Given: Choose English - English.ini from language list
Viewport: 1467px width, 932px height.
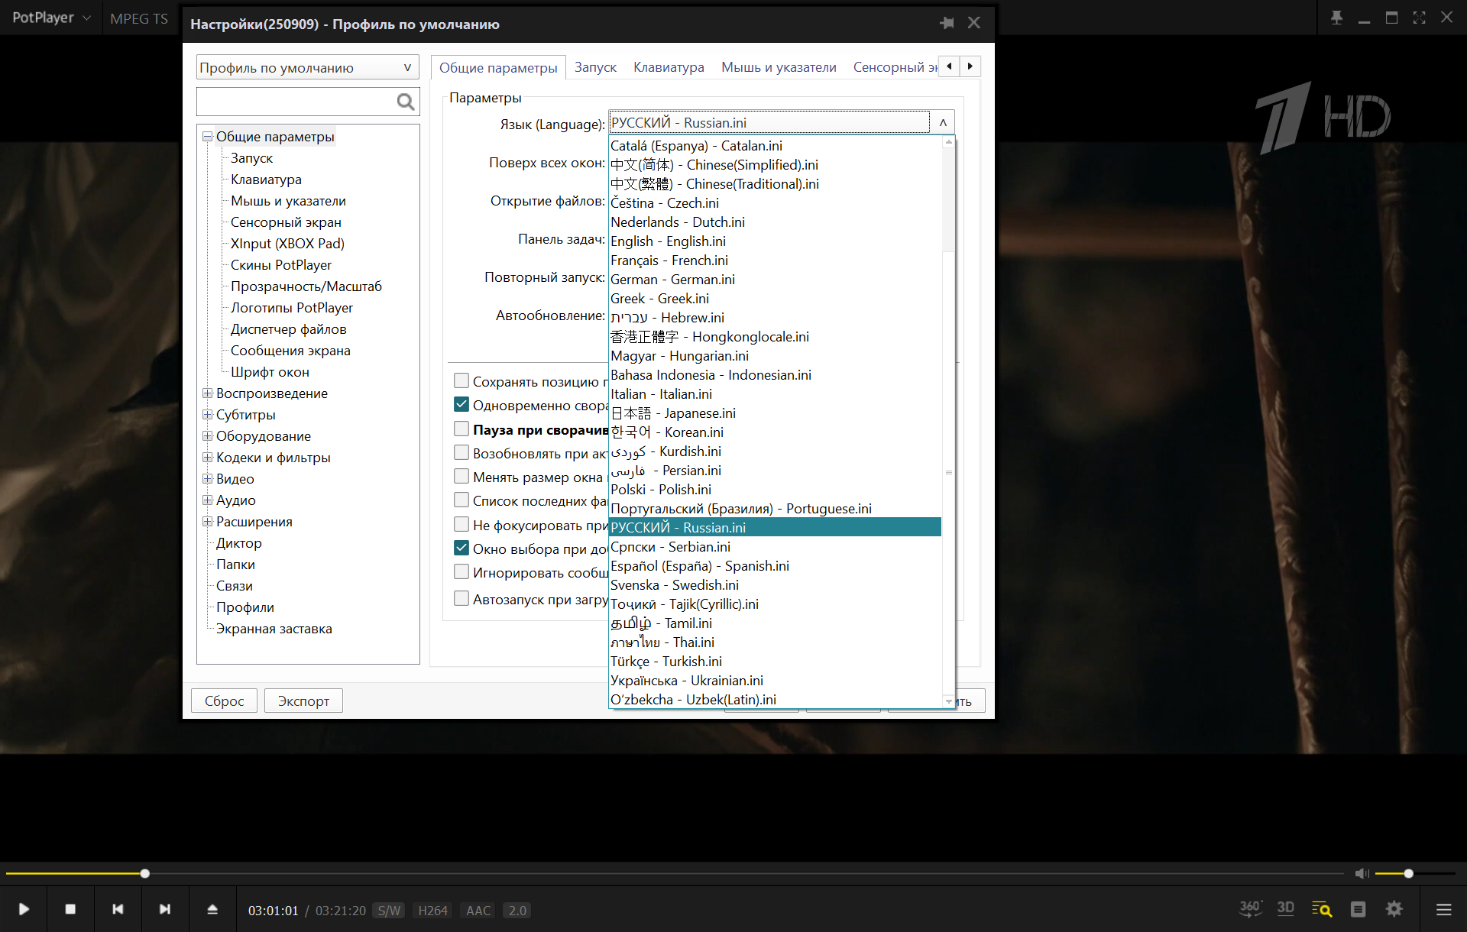Looking at the screenshot, I should click(x=668, y=241).
